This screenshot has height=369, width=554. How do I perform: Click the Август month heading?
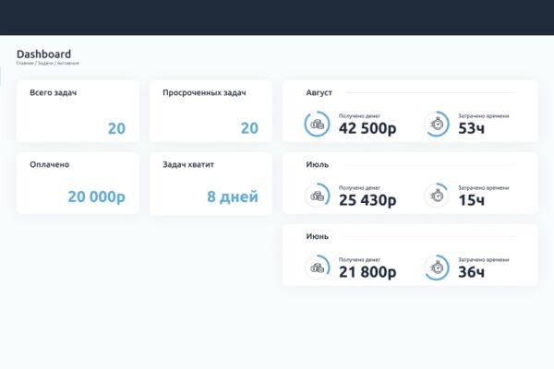point(319,92)
